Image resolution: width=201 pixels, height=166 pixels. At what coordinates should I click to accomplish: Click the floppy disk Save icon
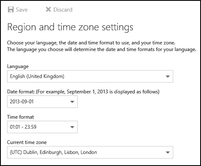tap(11, 10)
